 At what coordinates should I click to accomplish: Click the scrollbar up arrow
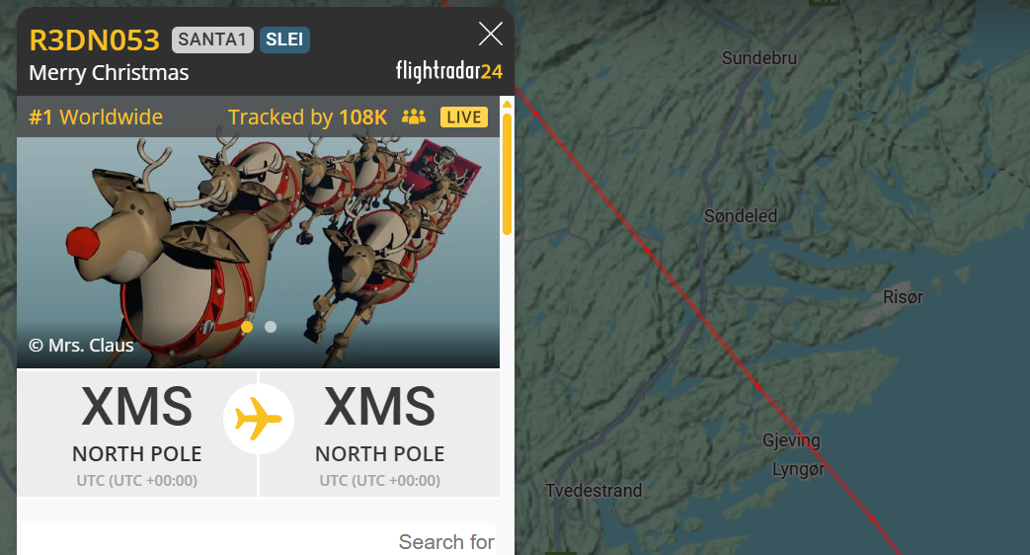click(x=507, y=104)
